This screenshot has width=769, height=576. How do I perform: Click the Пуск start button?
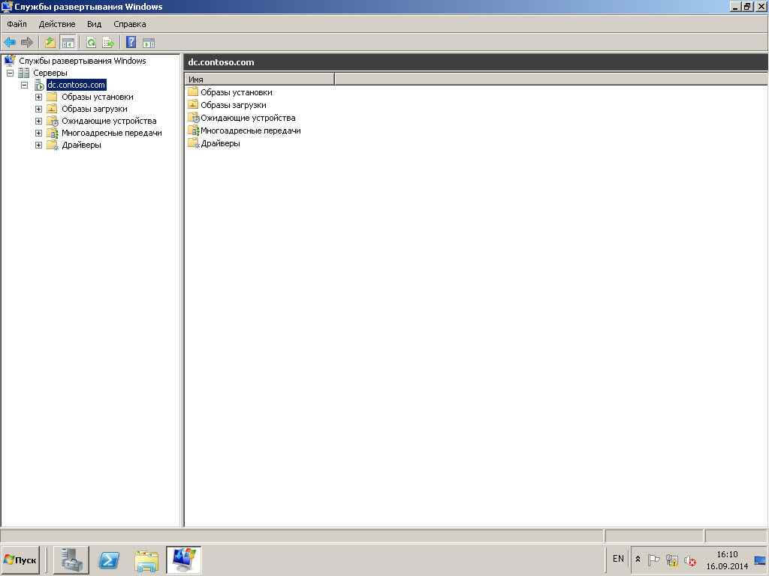[x=20, y=559]
